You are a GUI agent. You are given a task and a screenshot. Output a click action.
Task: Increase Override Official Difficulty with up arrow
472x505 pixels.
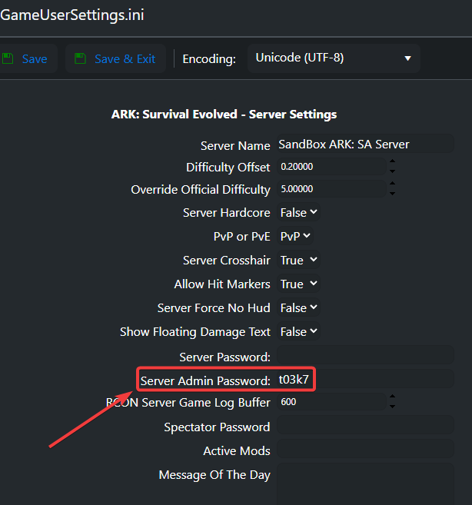click(393, 185)
